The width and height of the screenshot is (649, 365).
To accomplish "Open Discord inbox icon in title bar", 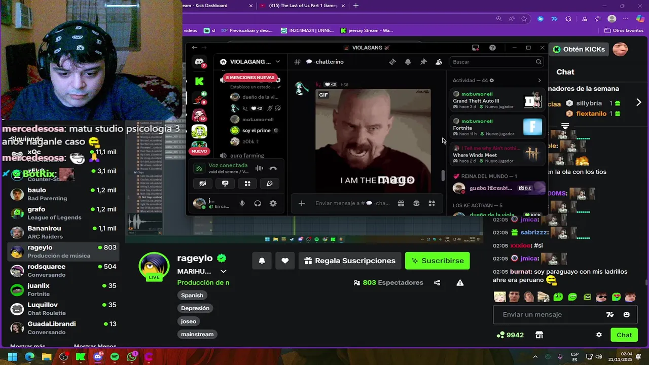I will [475, 48].
